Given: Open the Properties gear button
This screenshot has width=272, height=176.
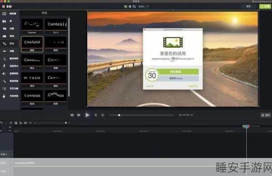Looking at the screenshot, I should coord(266,115).
